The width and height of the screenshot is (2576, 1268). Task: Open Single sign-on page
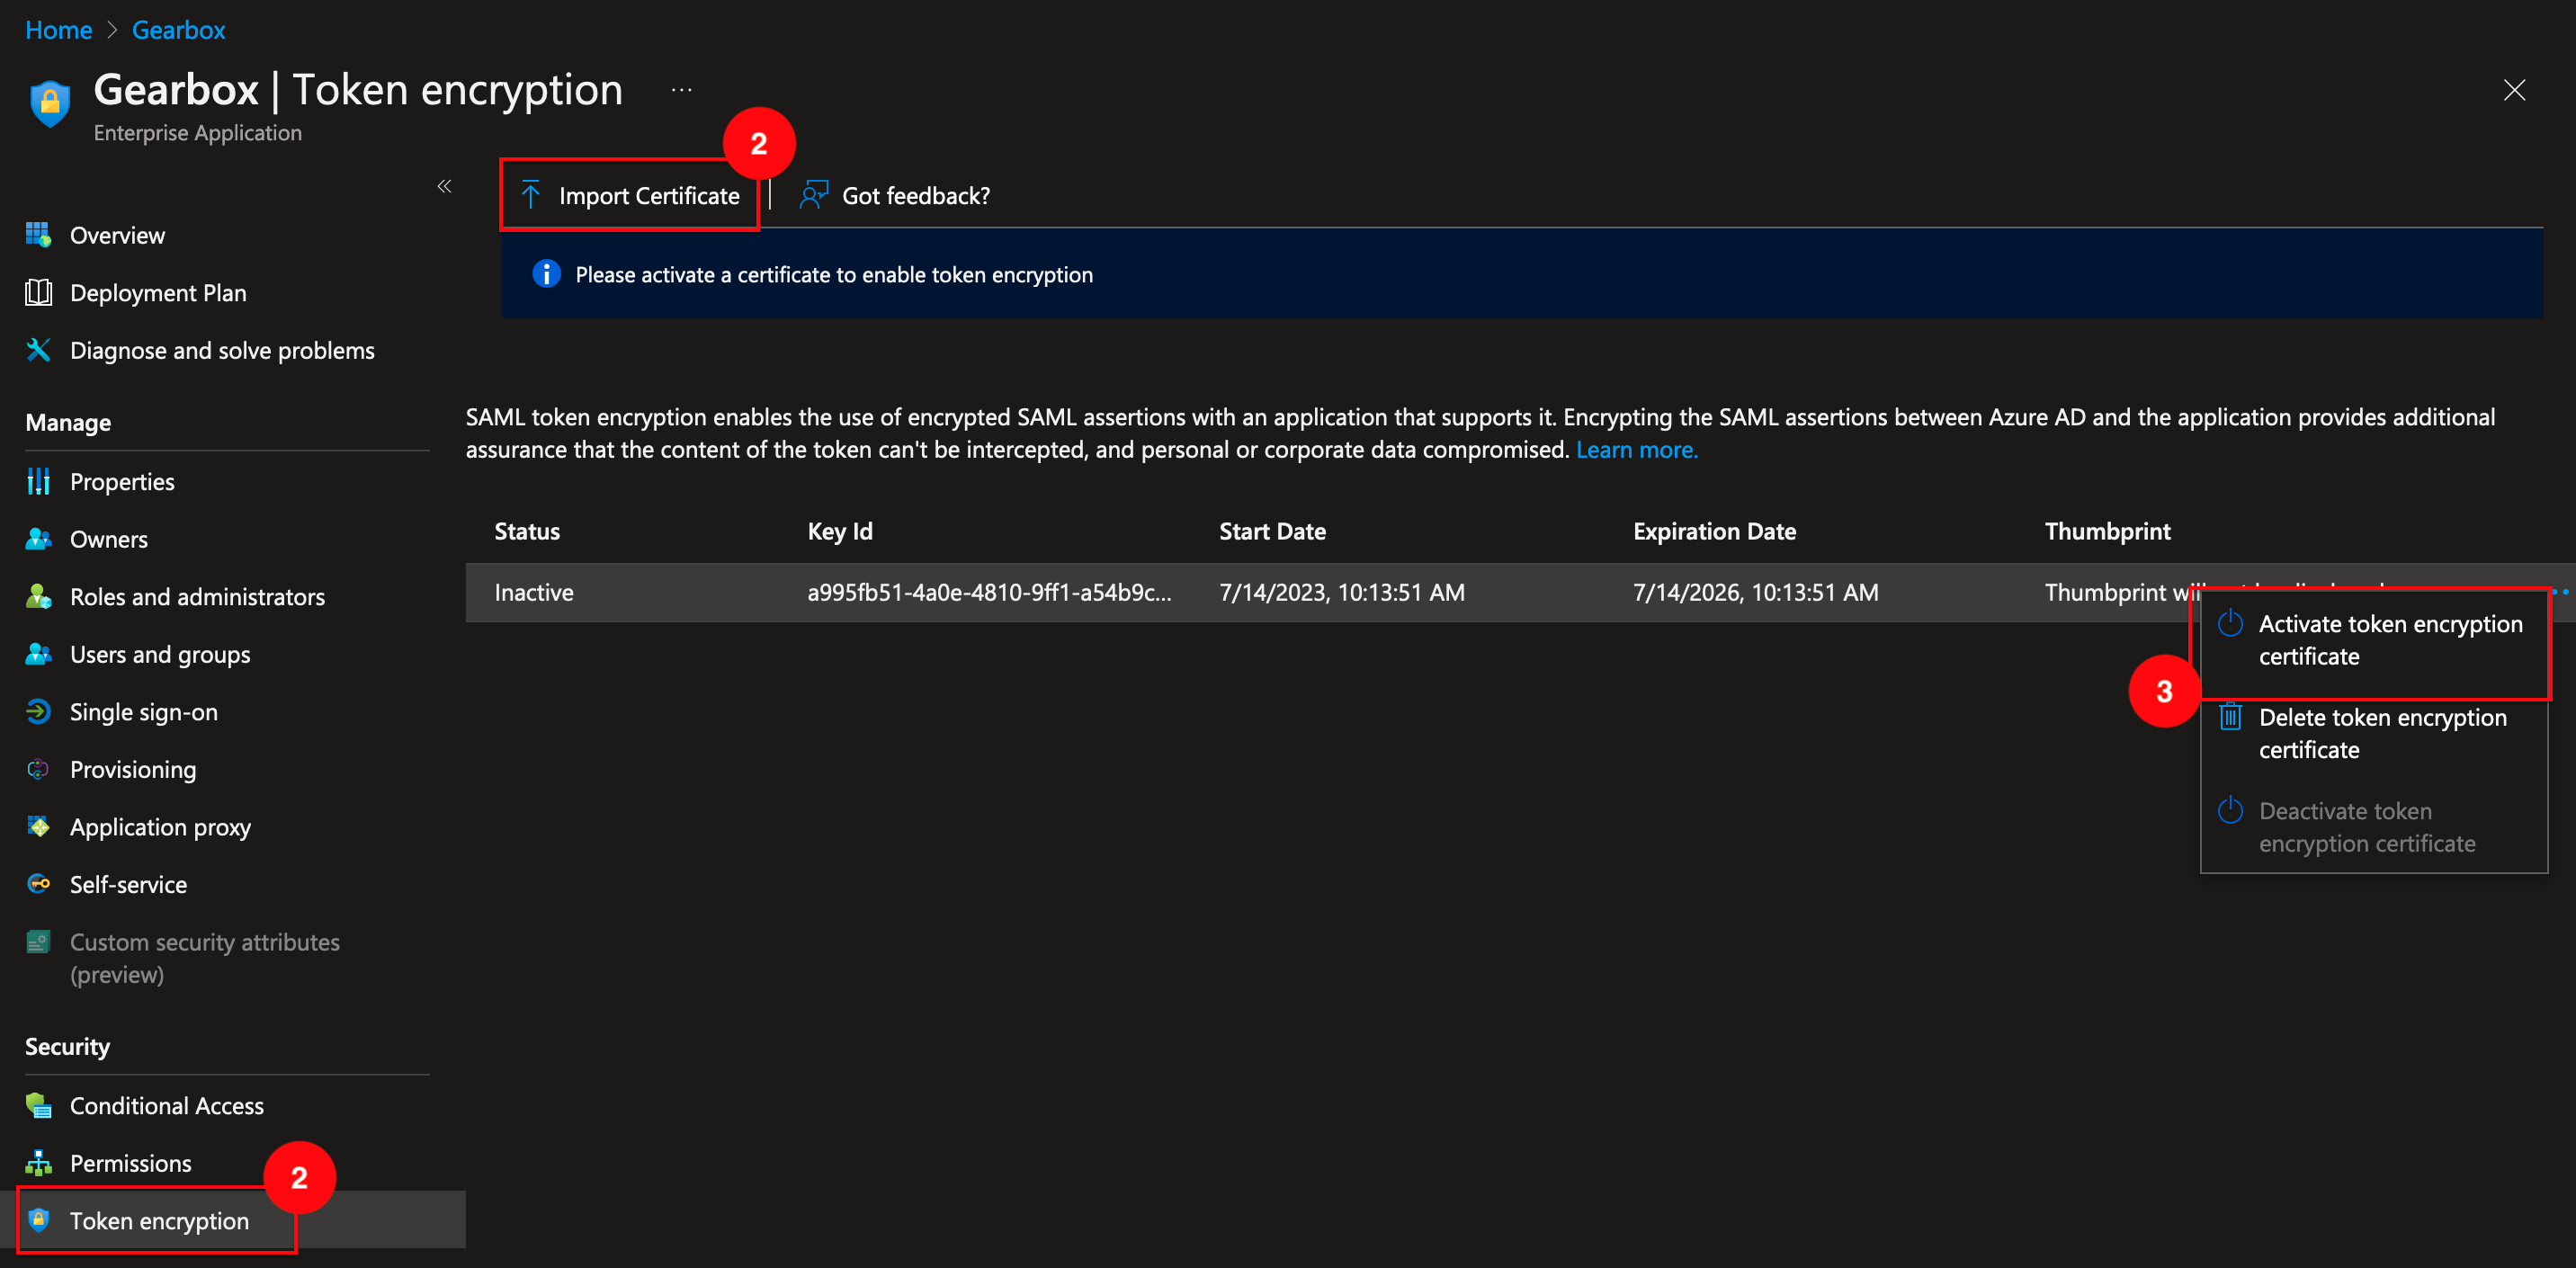click(x=144, y=711)
